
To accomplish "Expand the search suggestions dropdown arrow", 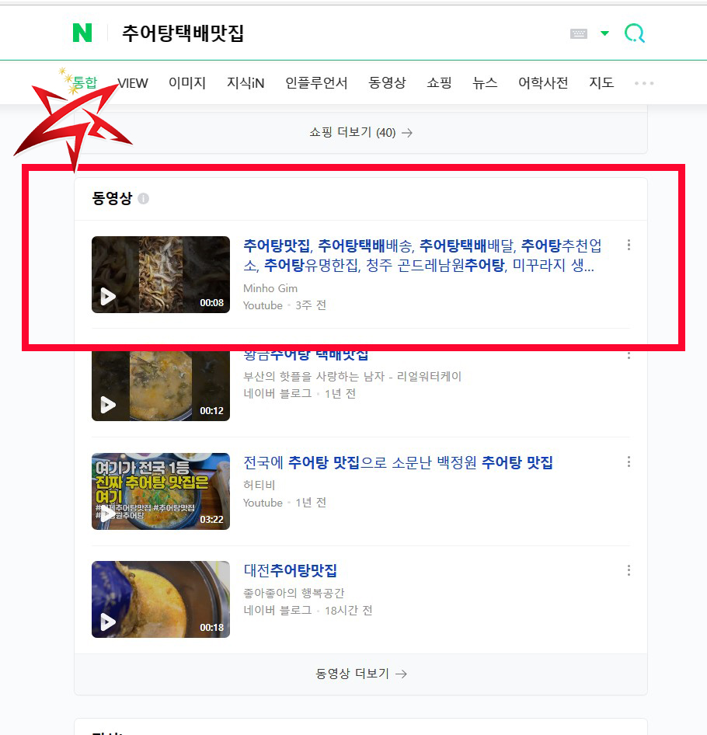I will (x=604, y=33).
